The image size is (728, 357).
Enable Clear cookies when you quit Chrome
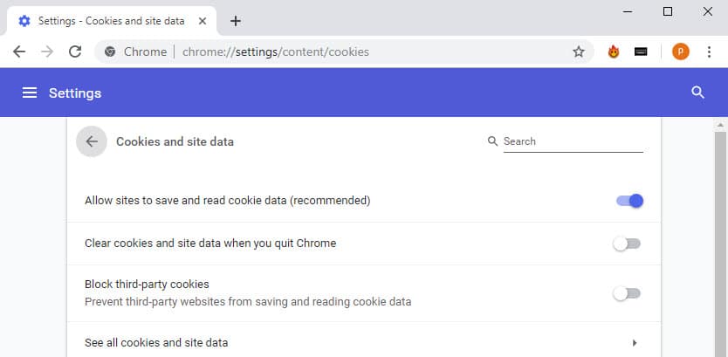(x=627, y=244)
